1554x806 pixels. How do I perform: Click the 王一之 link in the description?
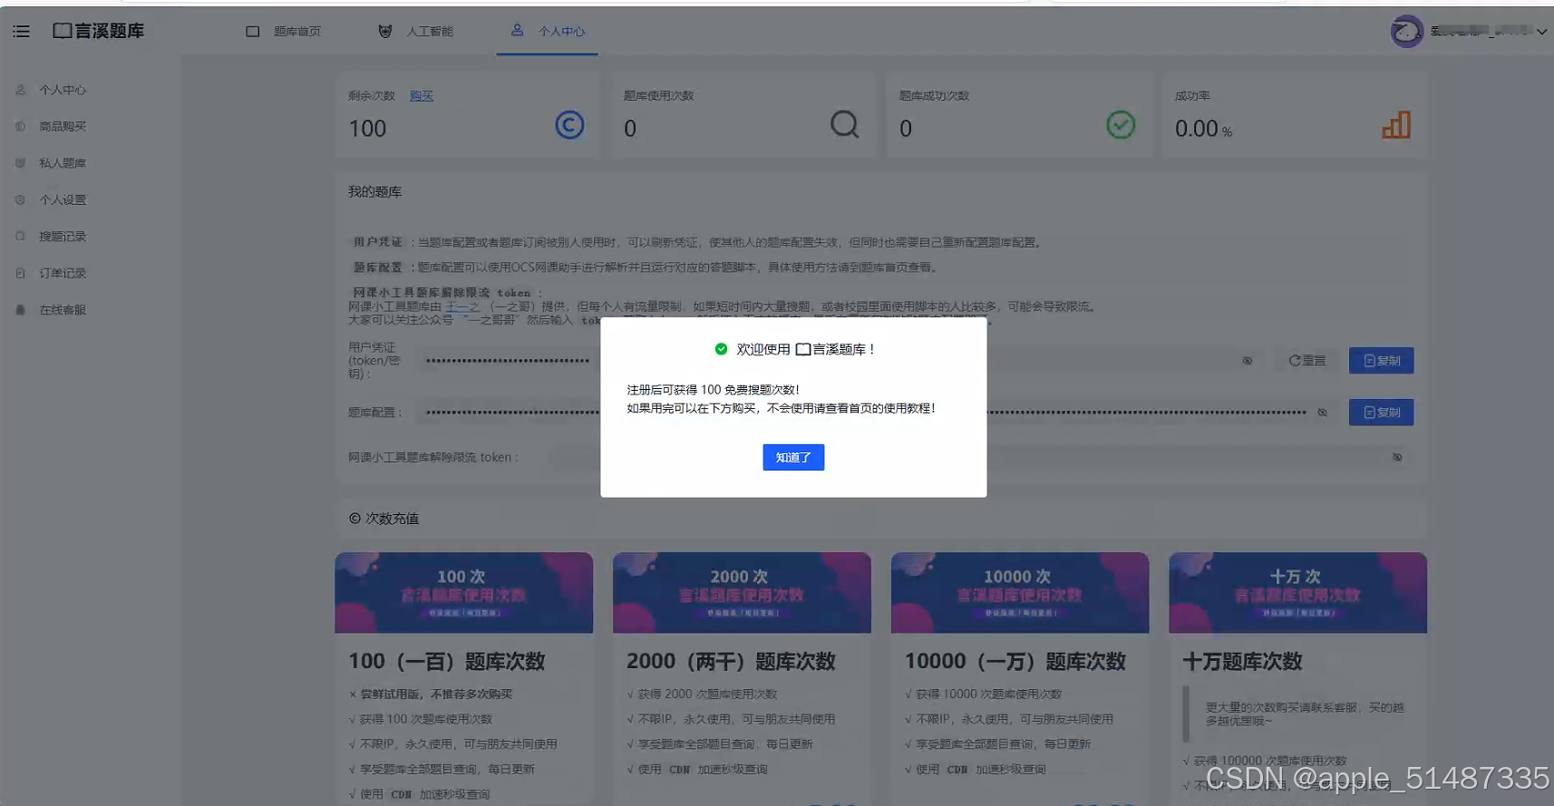coord(462,307)
